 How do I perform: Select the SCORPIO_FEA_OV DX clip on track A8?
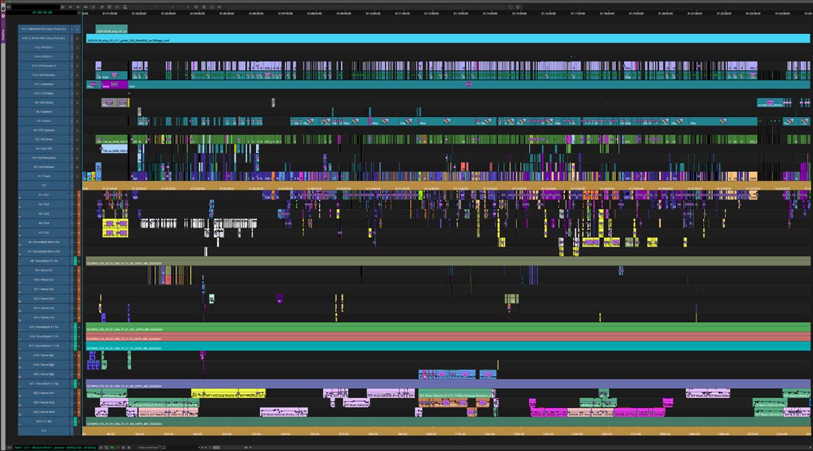pos(448,261)
